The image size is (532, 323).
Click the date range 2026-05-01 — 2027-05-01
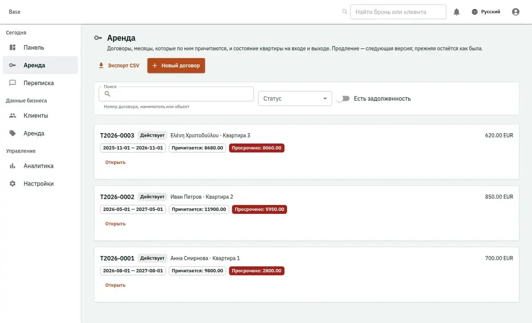[x=133, y=209]
